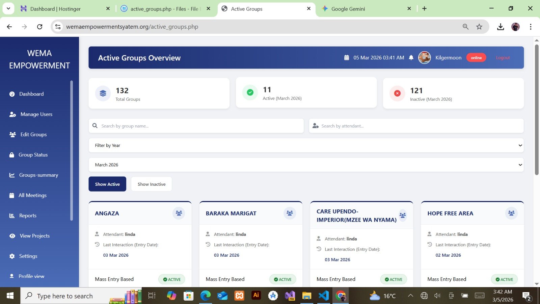Image resolution: width=540 pixels, height=304 pixels.
Task: Click the HOPE FREE AREA group icon
Action: (511, 213)
